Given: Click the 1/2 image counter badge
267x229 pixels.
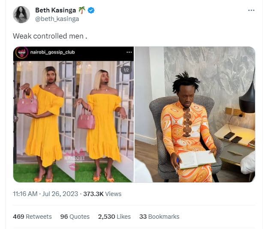Looking at the screenshot, I should click(x=126, y=69).
